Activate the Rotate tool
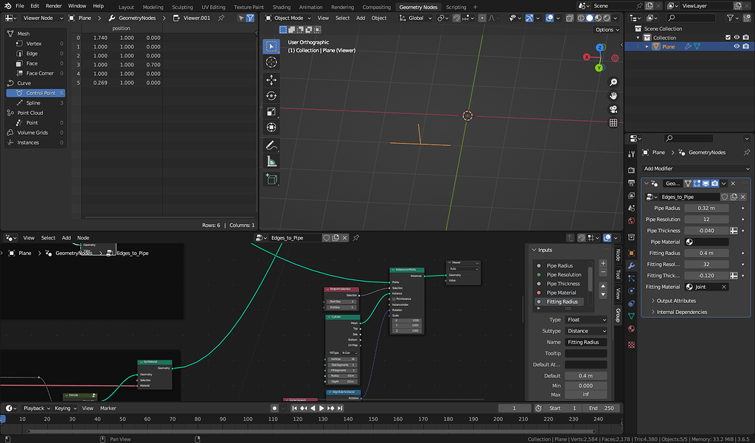This screenshot has width=755, height=443. [271, 96]
